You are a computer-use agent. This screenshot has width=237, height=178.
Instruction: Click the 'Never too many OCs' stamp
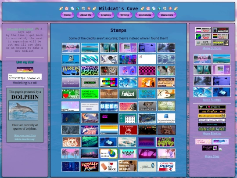click(71, 82)
